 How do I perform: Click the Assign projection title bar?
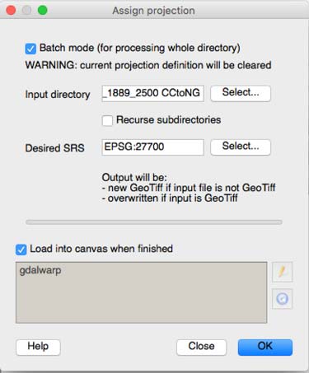pyautogui.click(x=154, y=11)
